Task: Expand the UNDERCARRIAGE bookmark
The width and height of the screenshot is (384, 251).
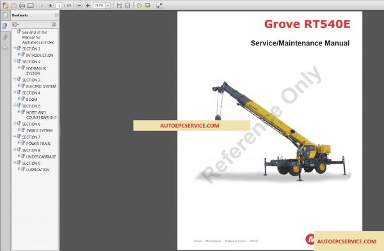Action: 19,156
